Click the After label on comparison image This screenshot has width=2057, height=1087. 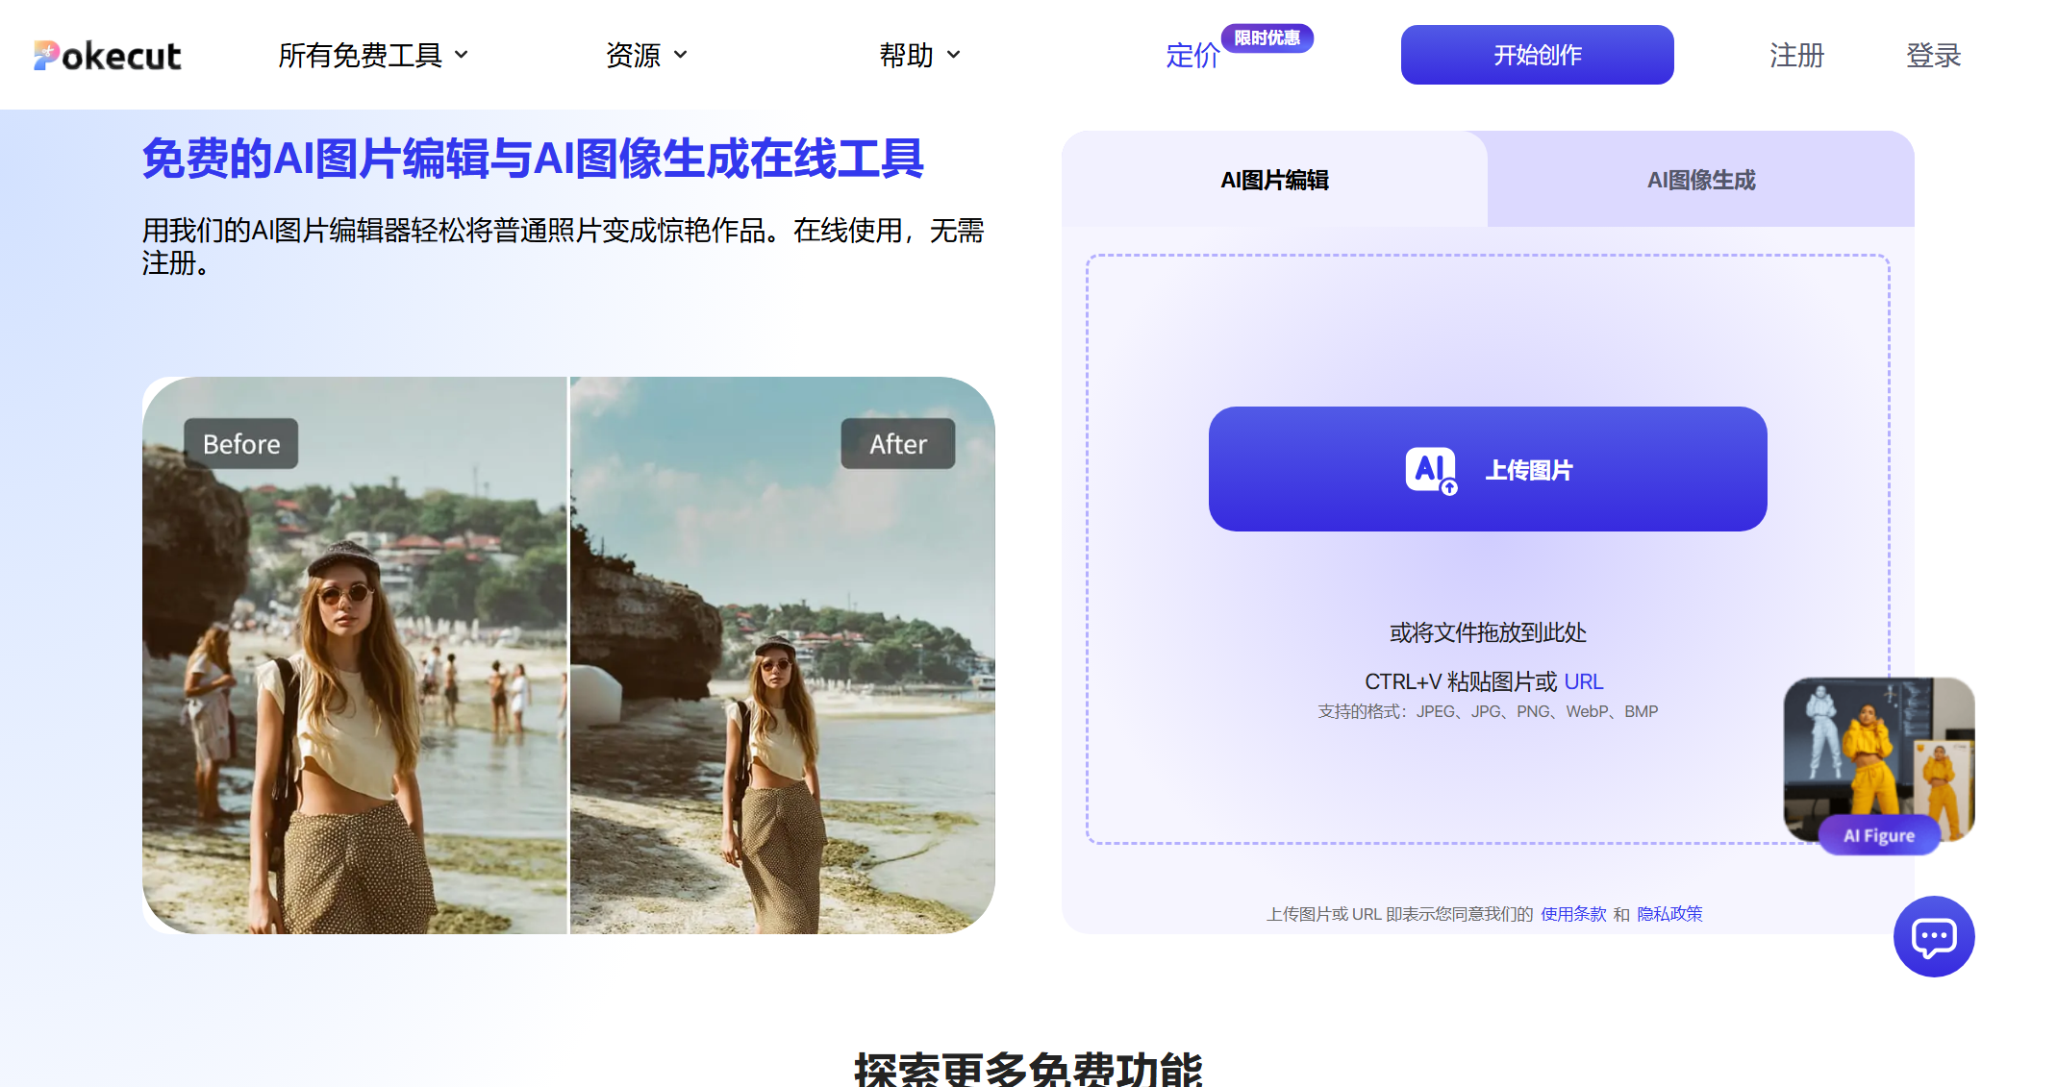(x=898, y=444)
